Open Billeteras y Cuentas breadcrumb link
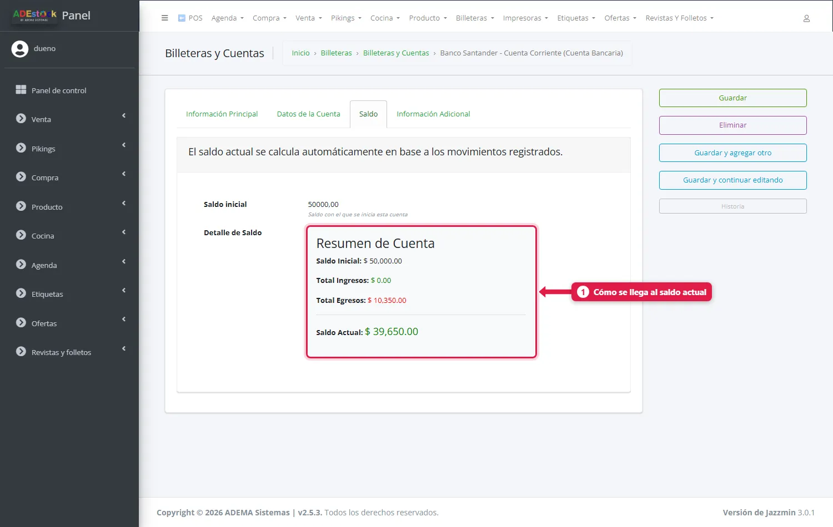This screenshot has width=833, height=527. point(396,53)
